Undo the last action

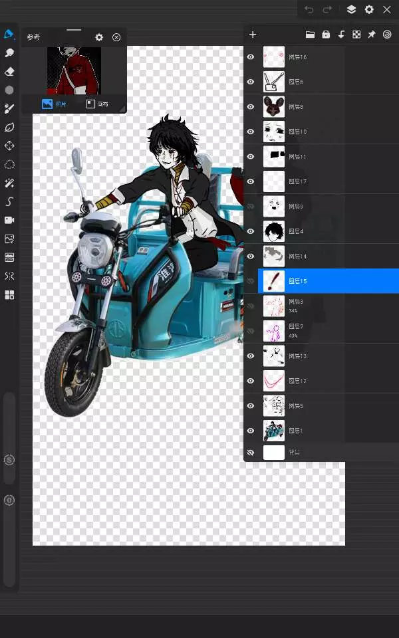(309, 9)
